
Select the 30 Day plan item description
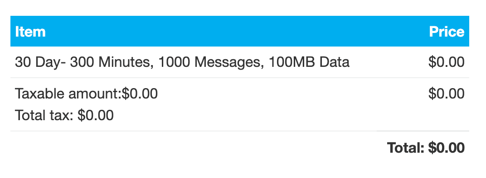tap(182, 62)
